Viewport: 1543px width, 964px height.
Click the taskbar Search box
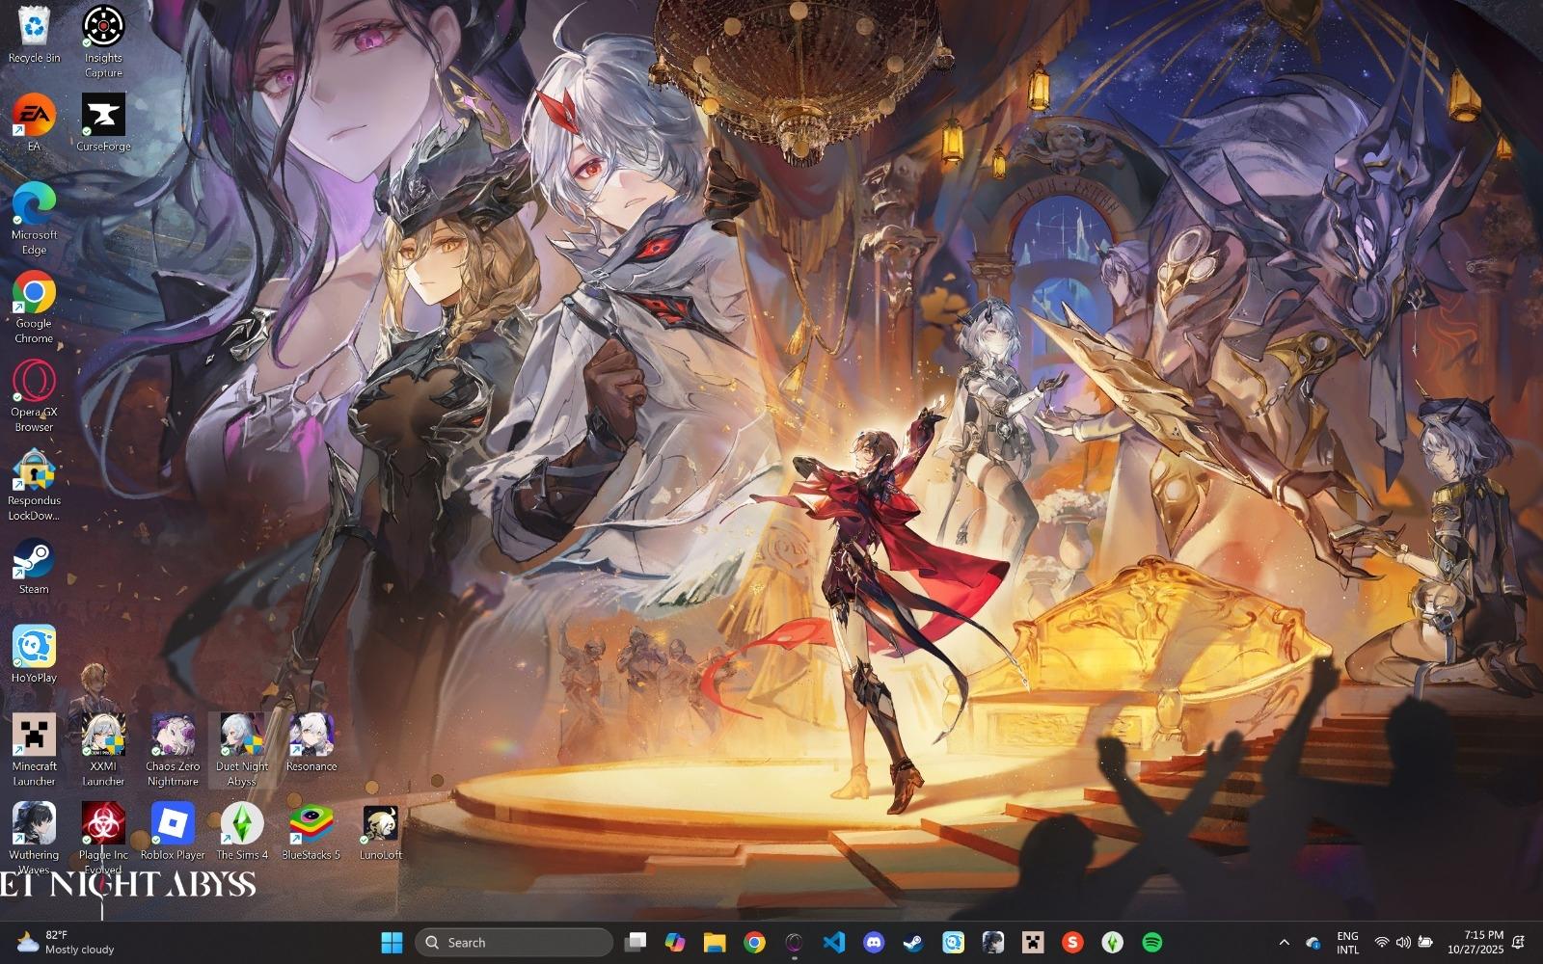pos(514,942)
